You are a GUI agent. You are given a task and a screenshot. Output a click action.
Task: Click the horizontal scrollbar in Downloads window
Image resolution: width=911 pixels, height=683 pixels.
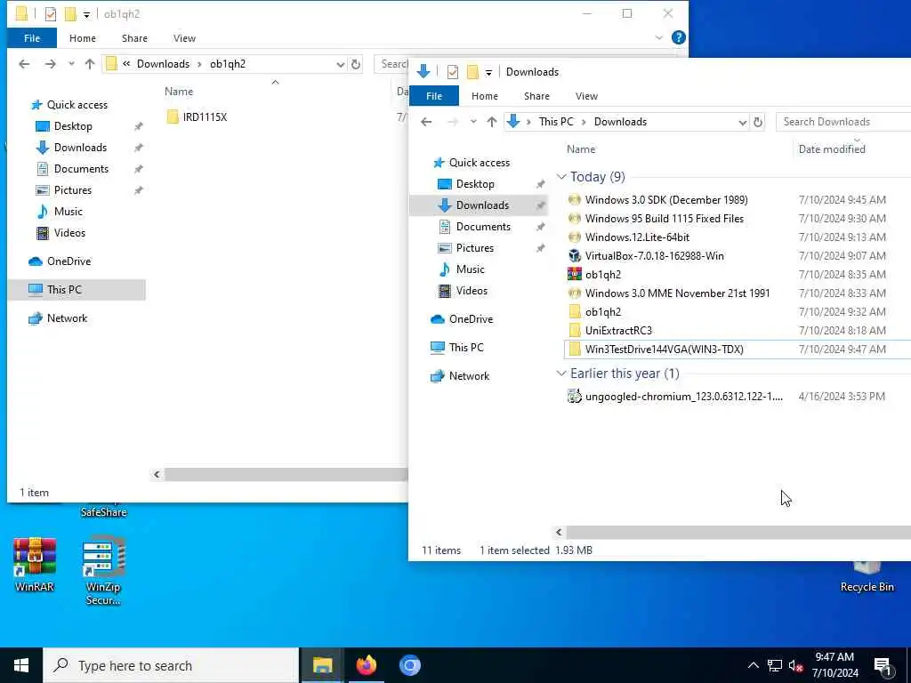click(x=738, y=532)
